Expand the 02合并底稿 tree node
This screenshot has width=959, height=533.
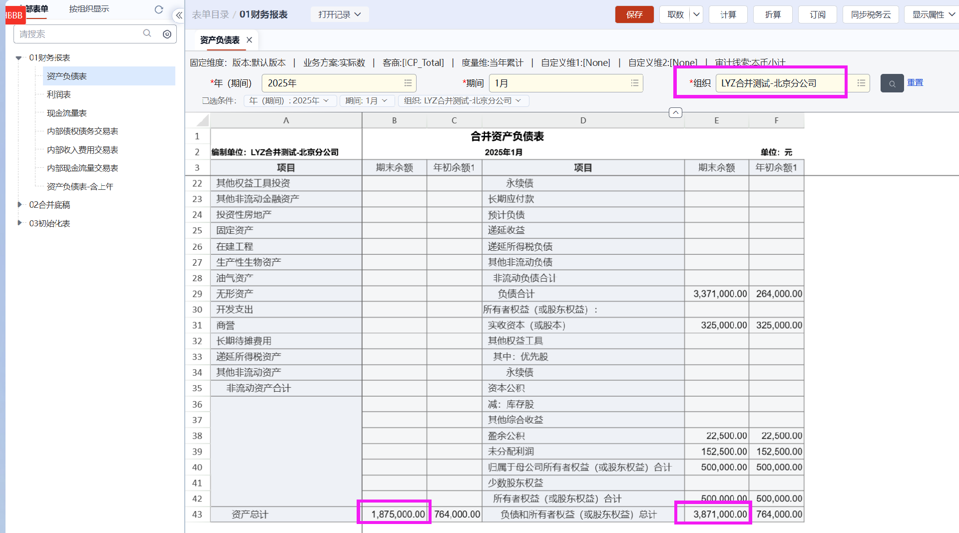coord(19,204)
